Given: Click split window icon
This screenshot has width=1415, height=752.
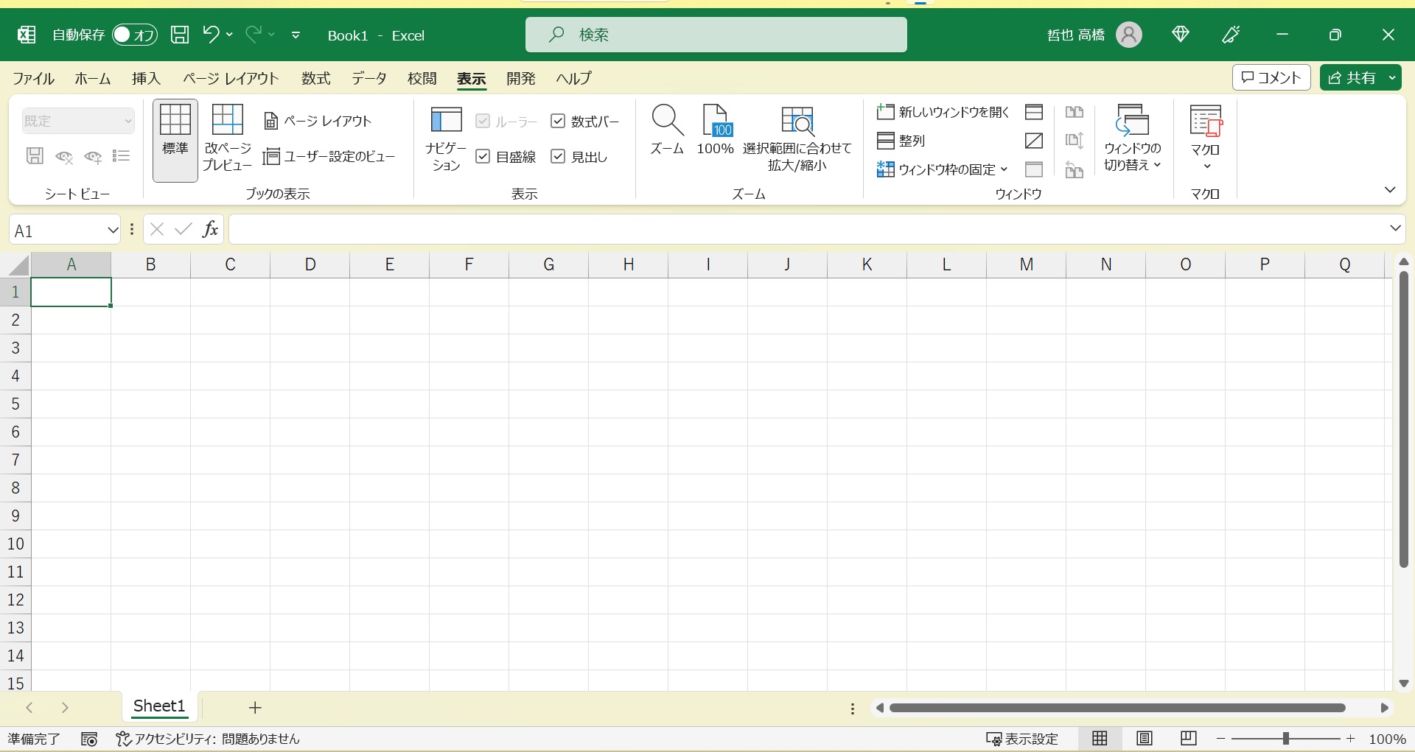Looking at the screenshot, I should click(1034, 112).
